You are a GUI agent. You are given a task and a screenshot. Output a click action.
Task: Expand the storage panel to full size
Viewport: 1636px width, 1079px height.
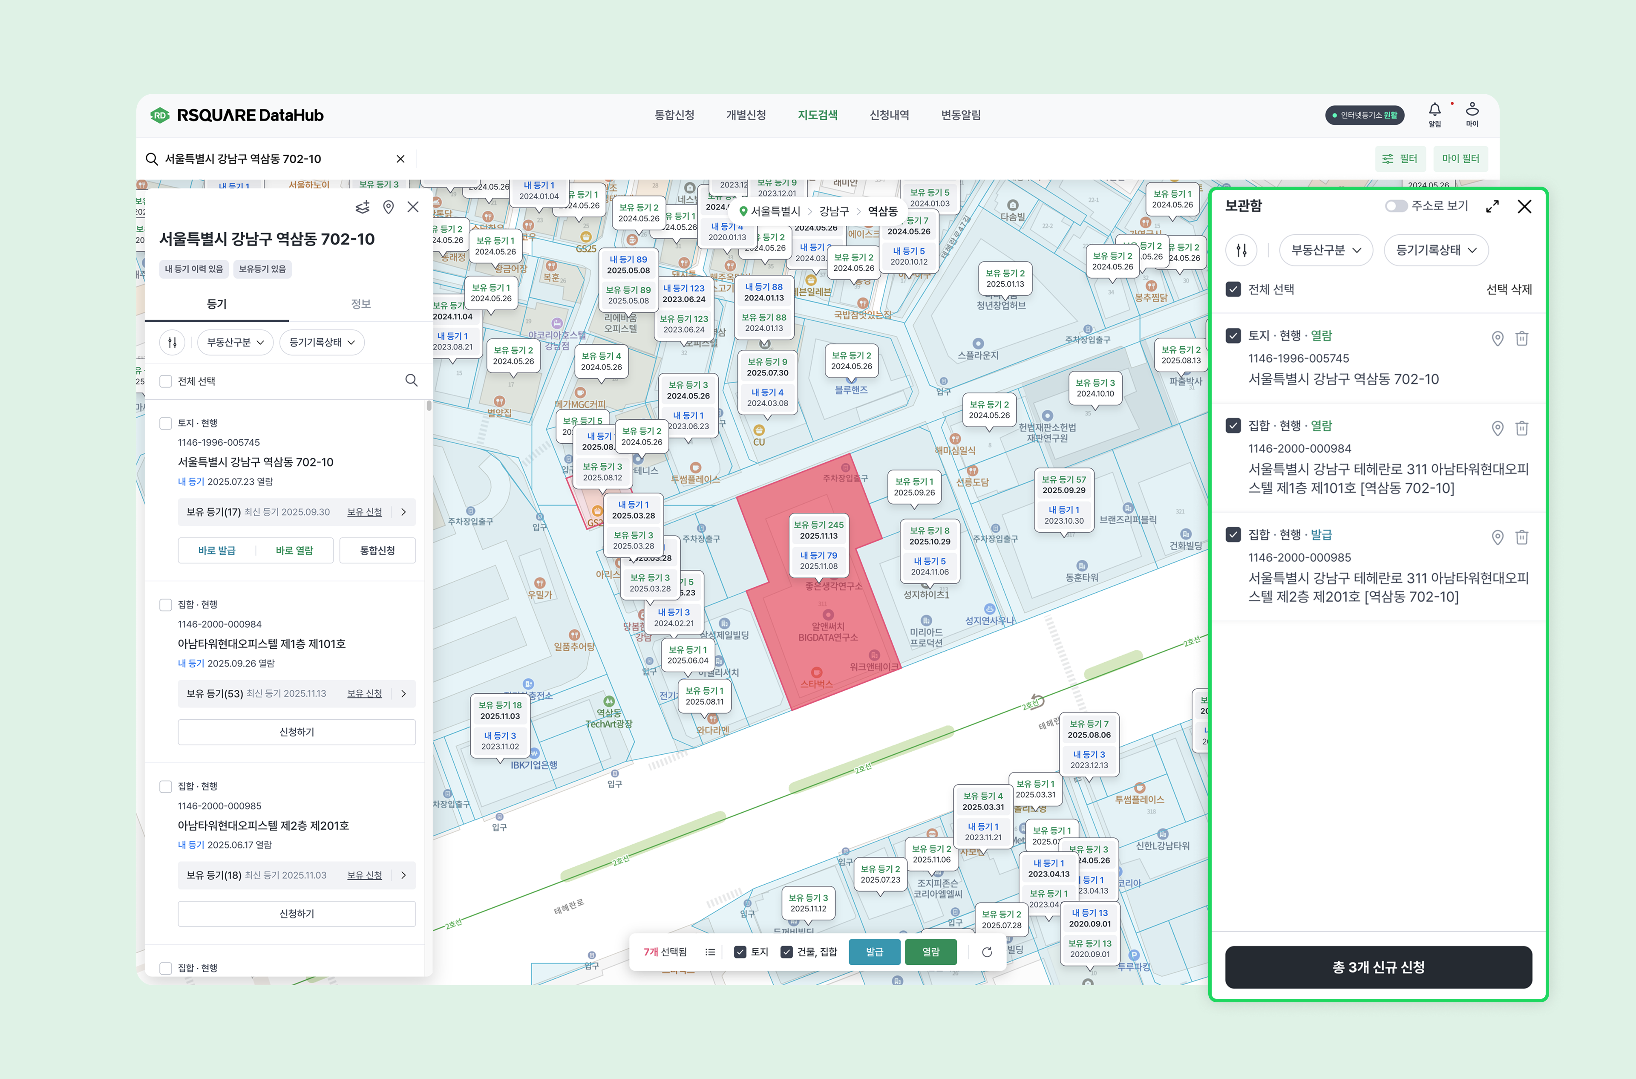click(x=1492, y=206)
